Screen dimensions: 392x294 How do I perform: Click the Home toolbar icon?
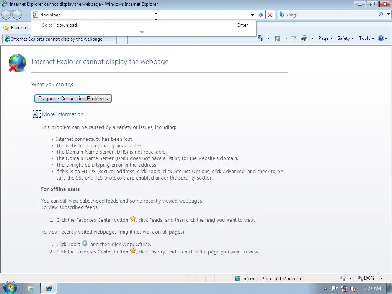(260, 38)
